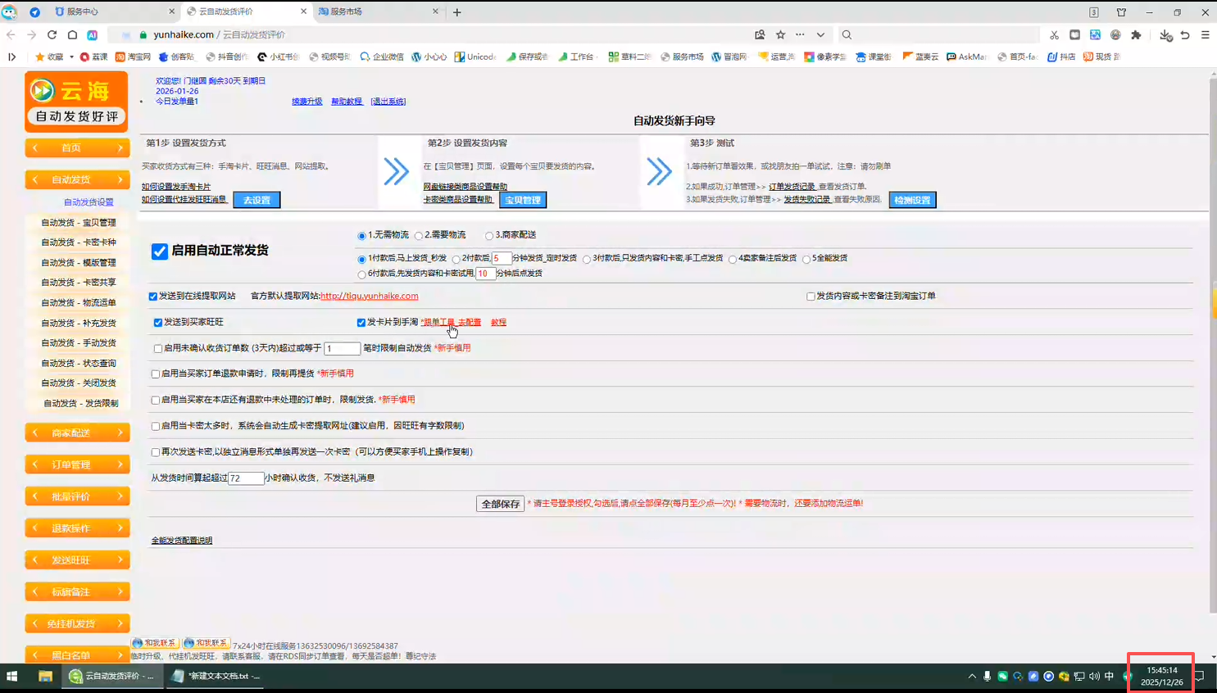
Task: Click the Windows Start button
Action: pos(12,676)
